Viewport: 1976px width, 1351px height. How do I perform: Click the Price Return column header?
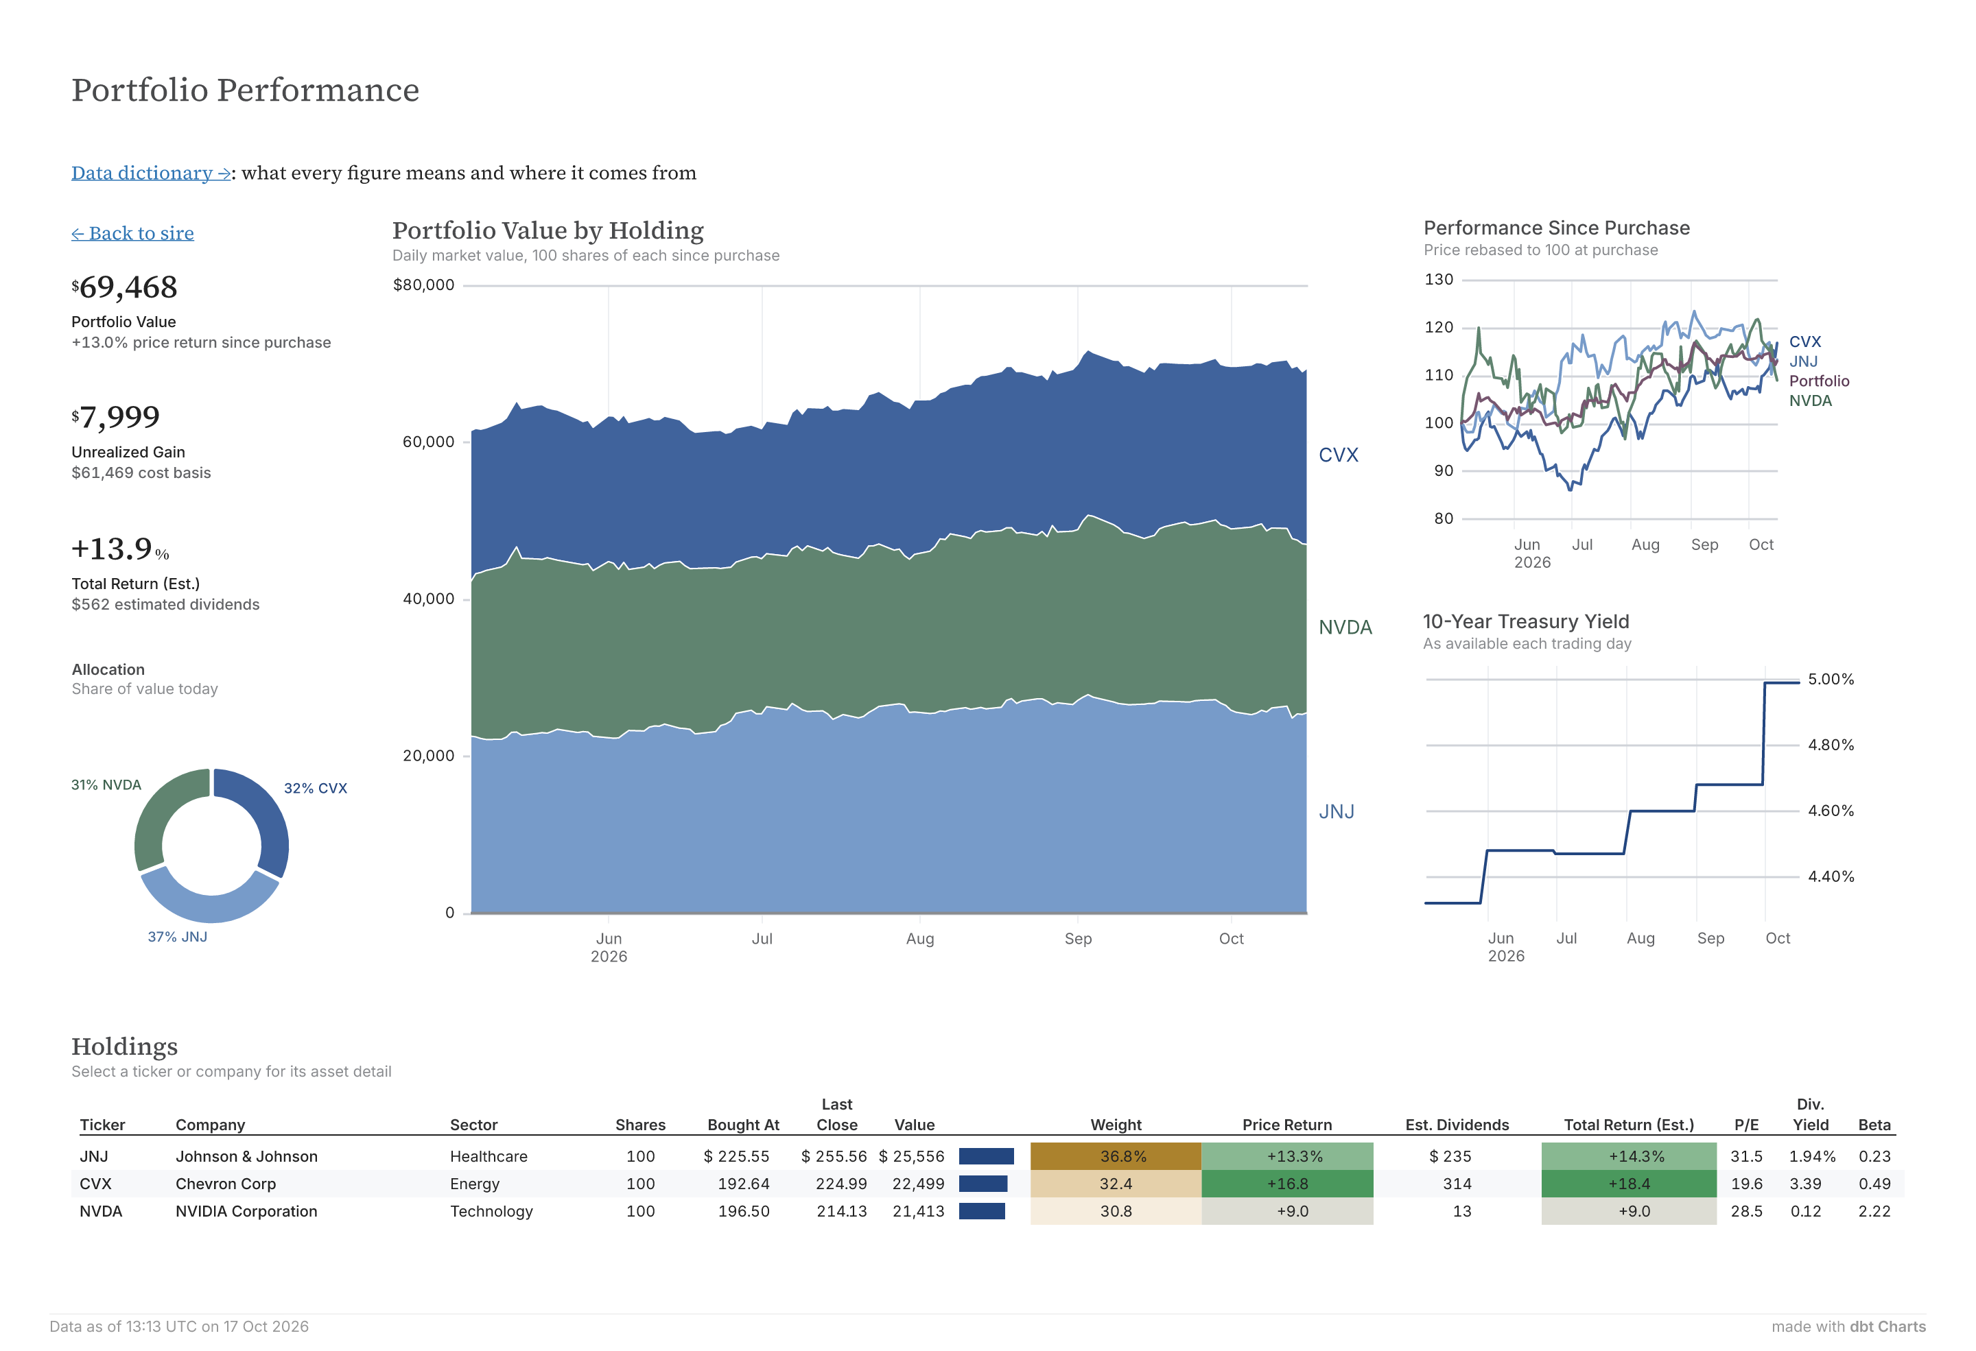pos(1287,1125)
